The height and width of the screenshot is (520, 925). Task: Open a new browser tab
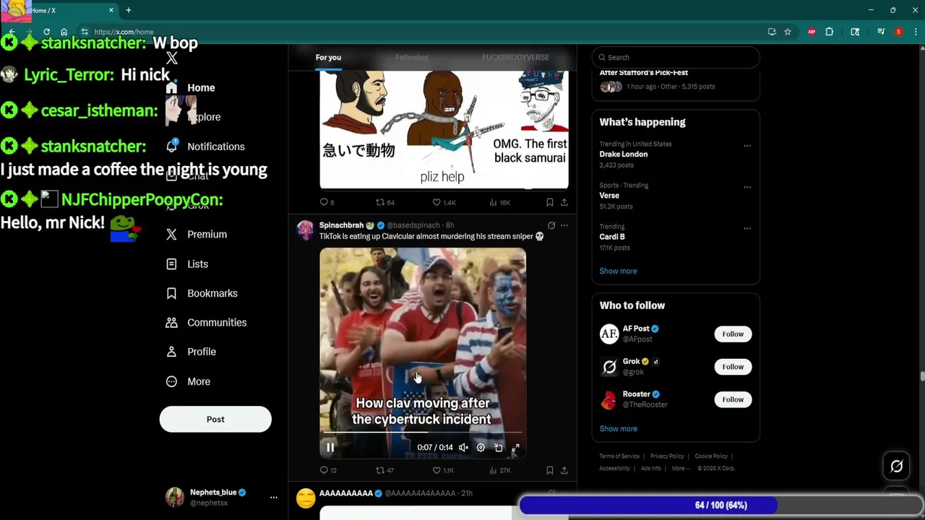(129, 10)
